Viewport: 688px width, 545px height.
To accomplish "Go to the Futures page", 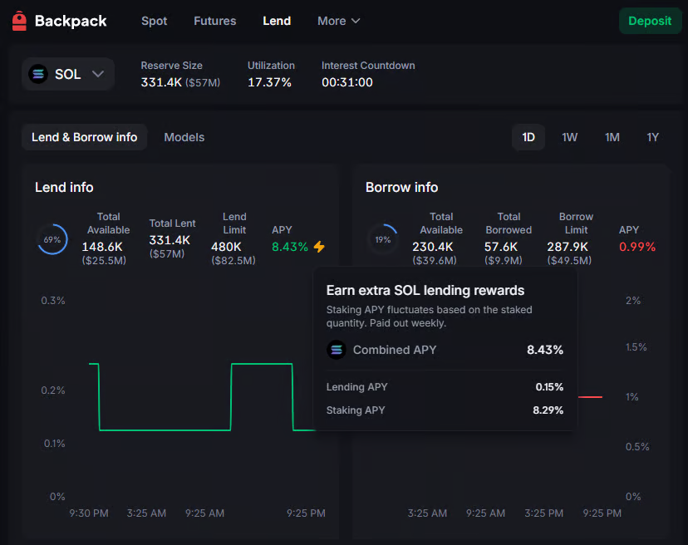I will (214, 21).
